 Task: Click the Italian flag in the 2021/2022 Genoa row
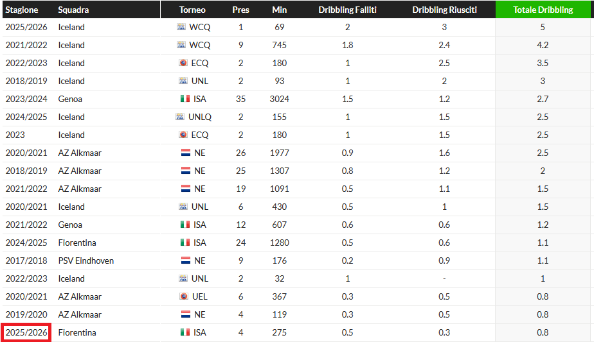click(x=185, y=225)
